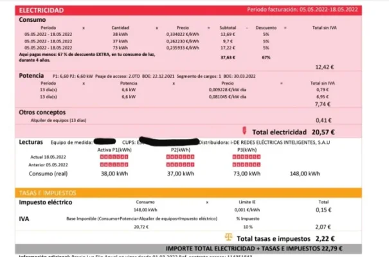Click the 'P3(kWh)' column header
The width and height of the screenshot is (389, 257).
tap(247, 150)
